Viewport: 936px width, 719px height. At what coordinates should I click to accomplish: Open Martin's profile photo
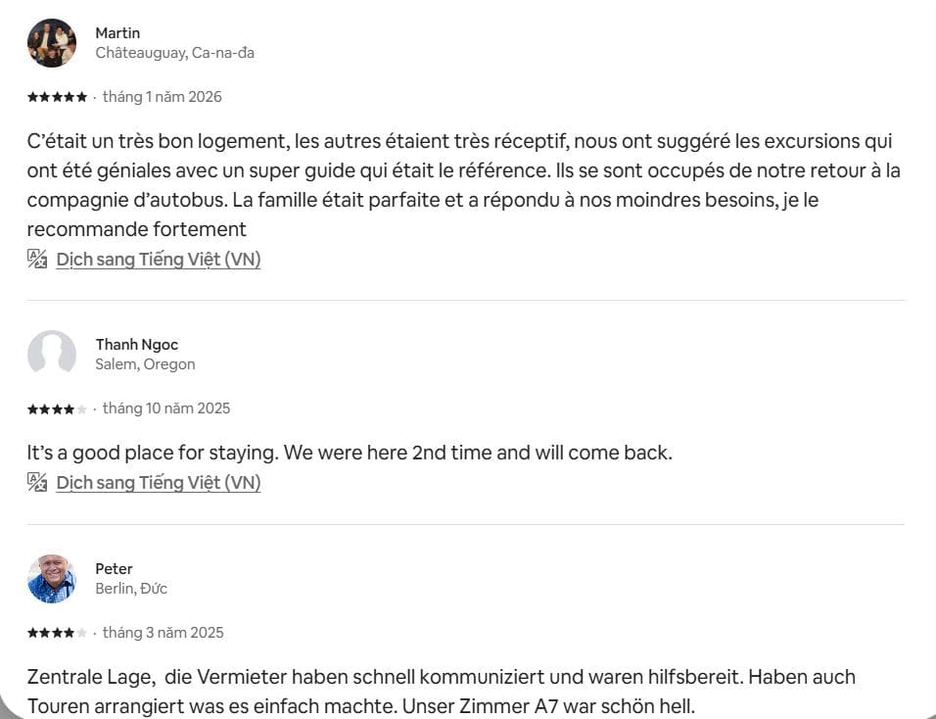tap(52, 43)
